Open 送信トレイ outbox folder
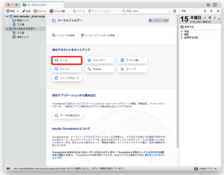 click(21, 37)
